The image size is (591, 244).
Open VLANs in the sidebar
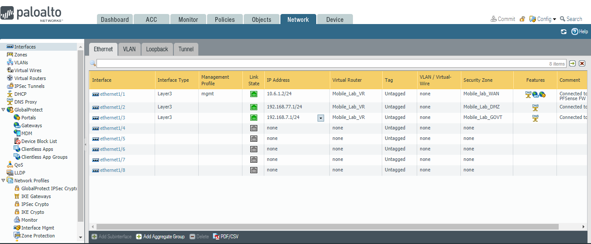(x=21, y=63)
